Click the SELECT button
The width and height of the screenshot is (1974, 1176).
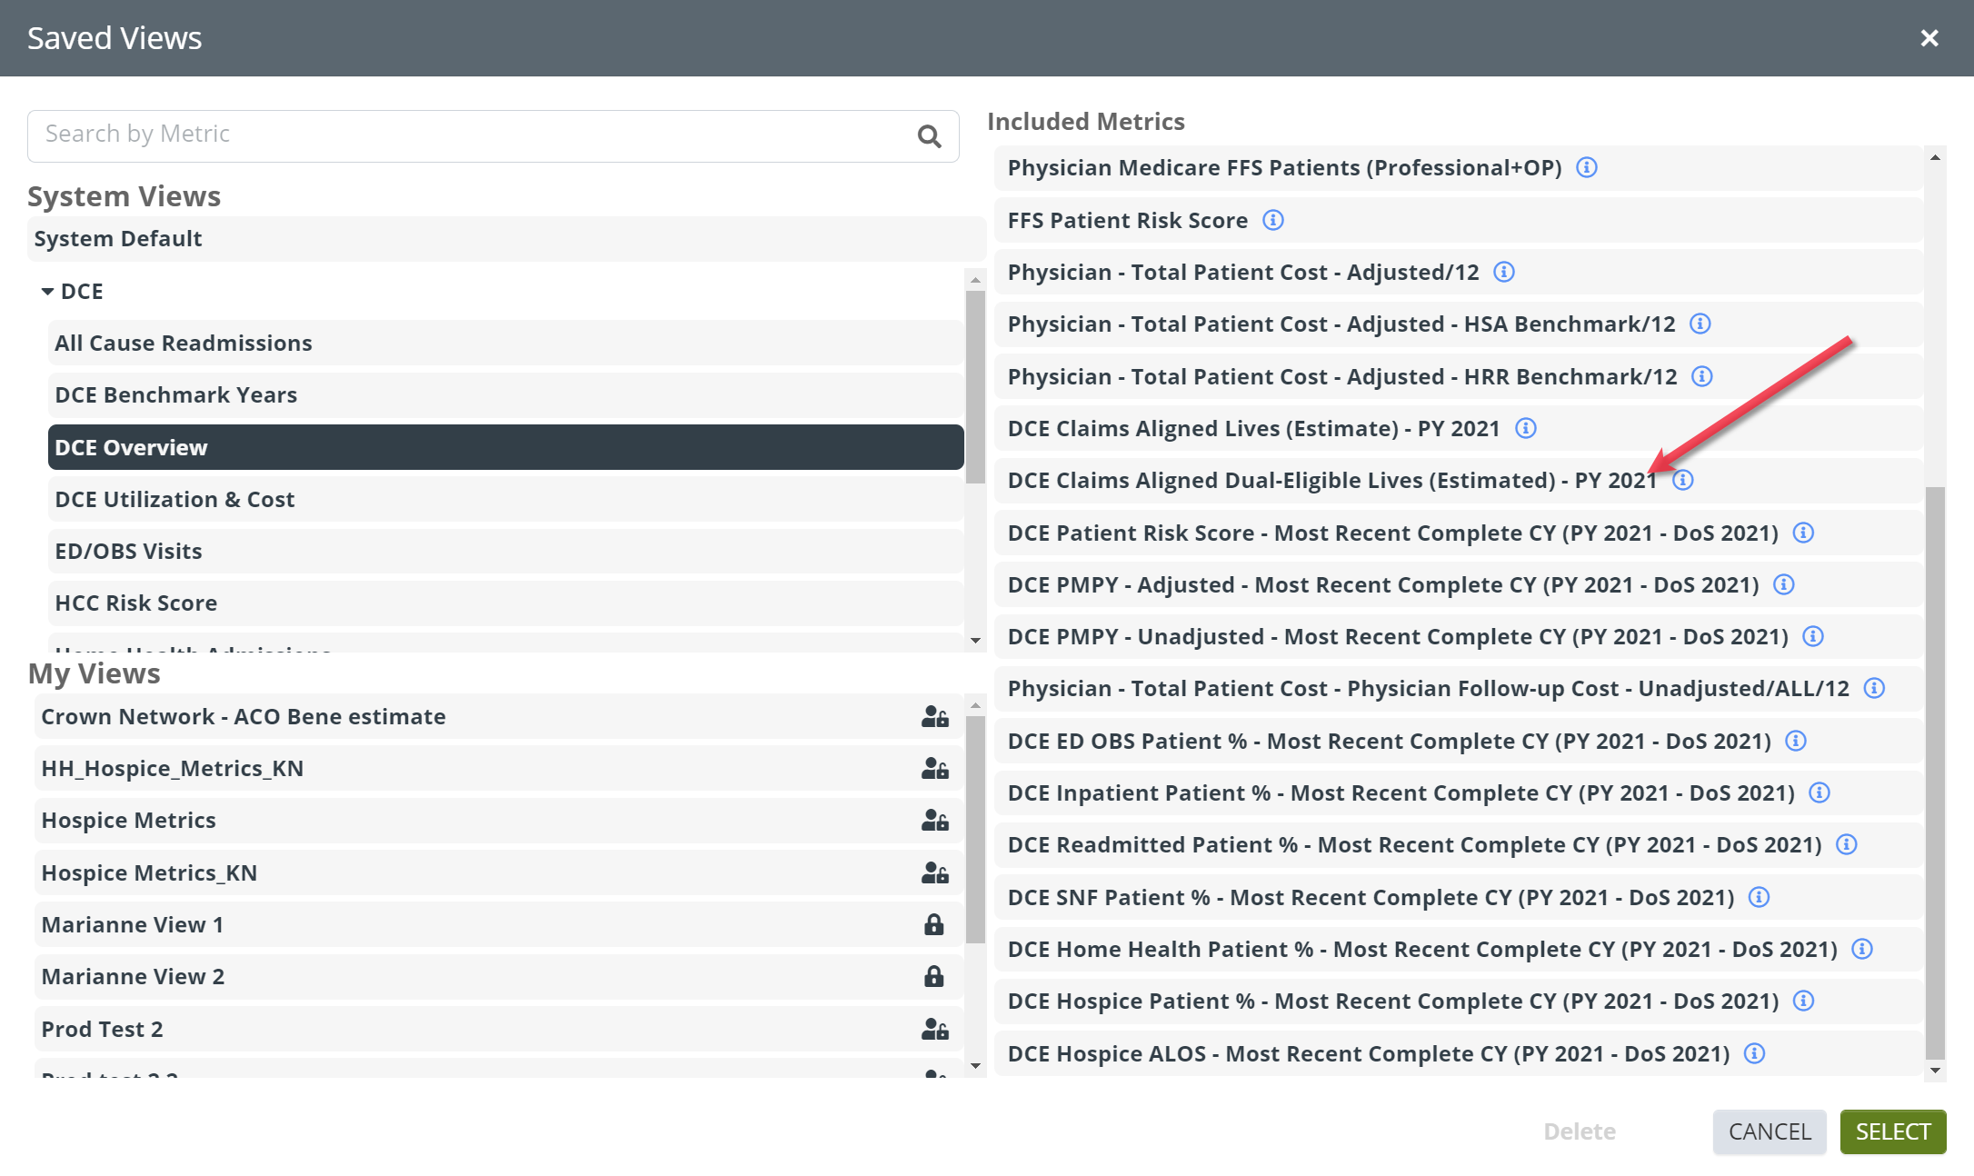tap(1893, 1131)
